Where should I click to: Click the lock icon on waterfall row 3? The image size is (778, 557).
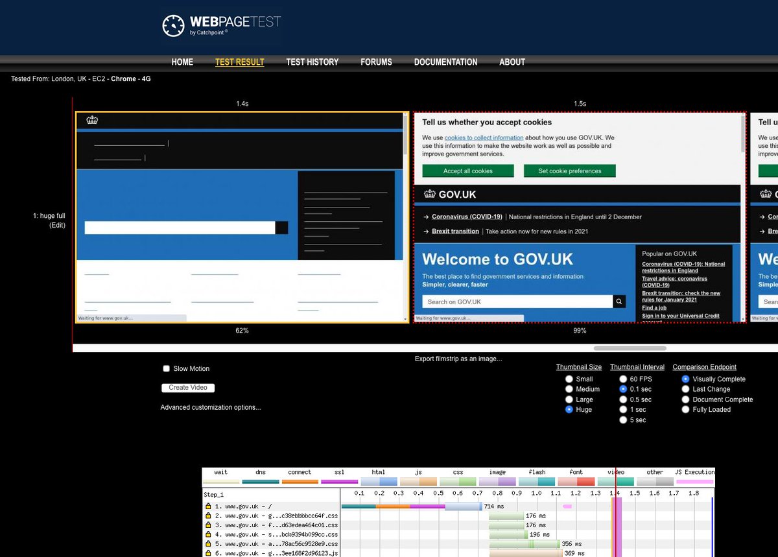(209, 525)
